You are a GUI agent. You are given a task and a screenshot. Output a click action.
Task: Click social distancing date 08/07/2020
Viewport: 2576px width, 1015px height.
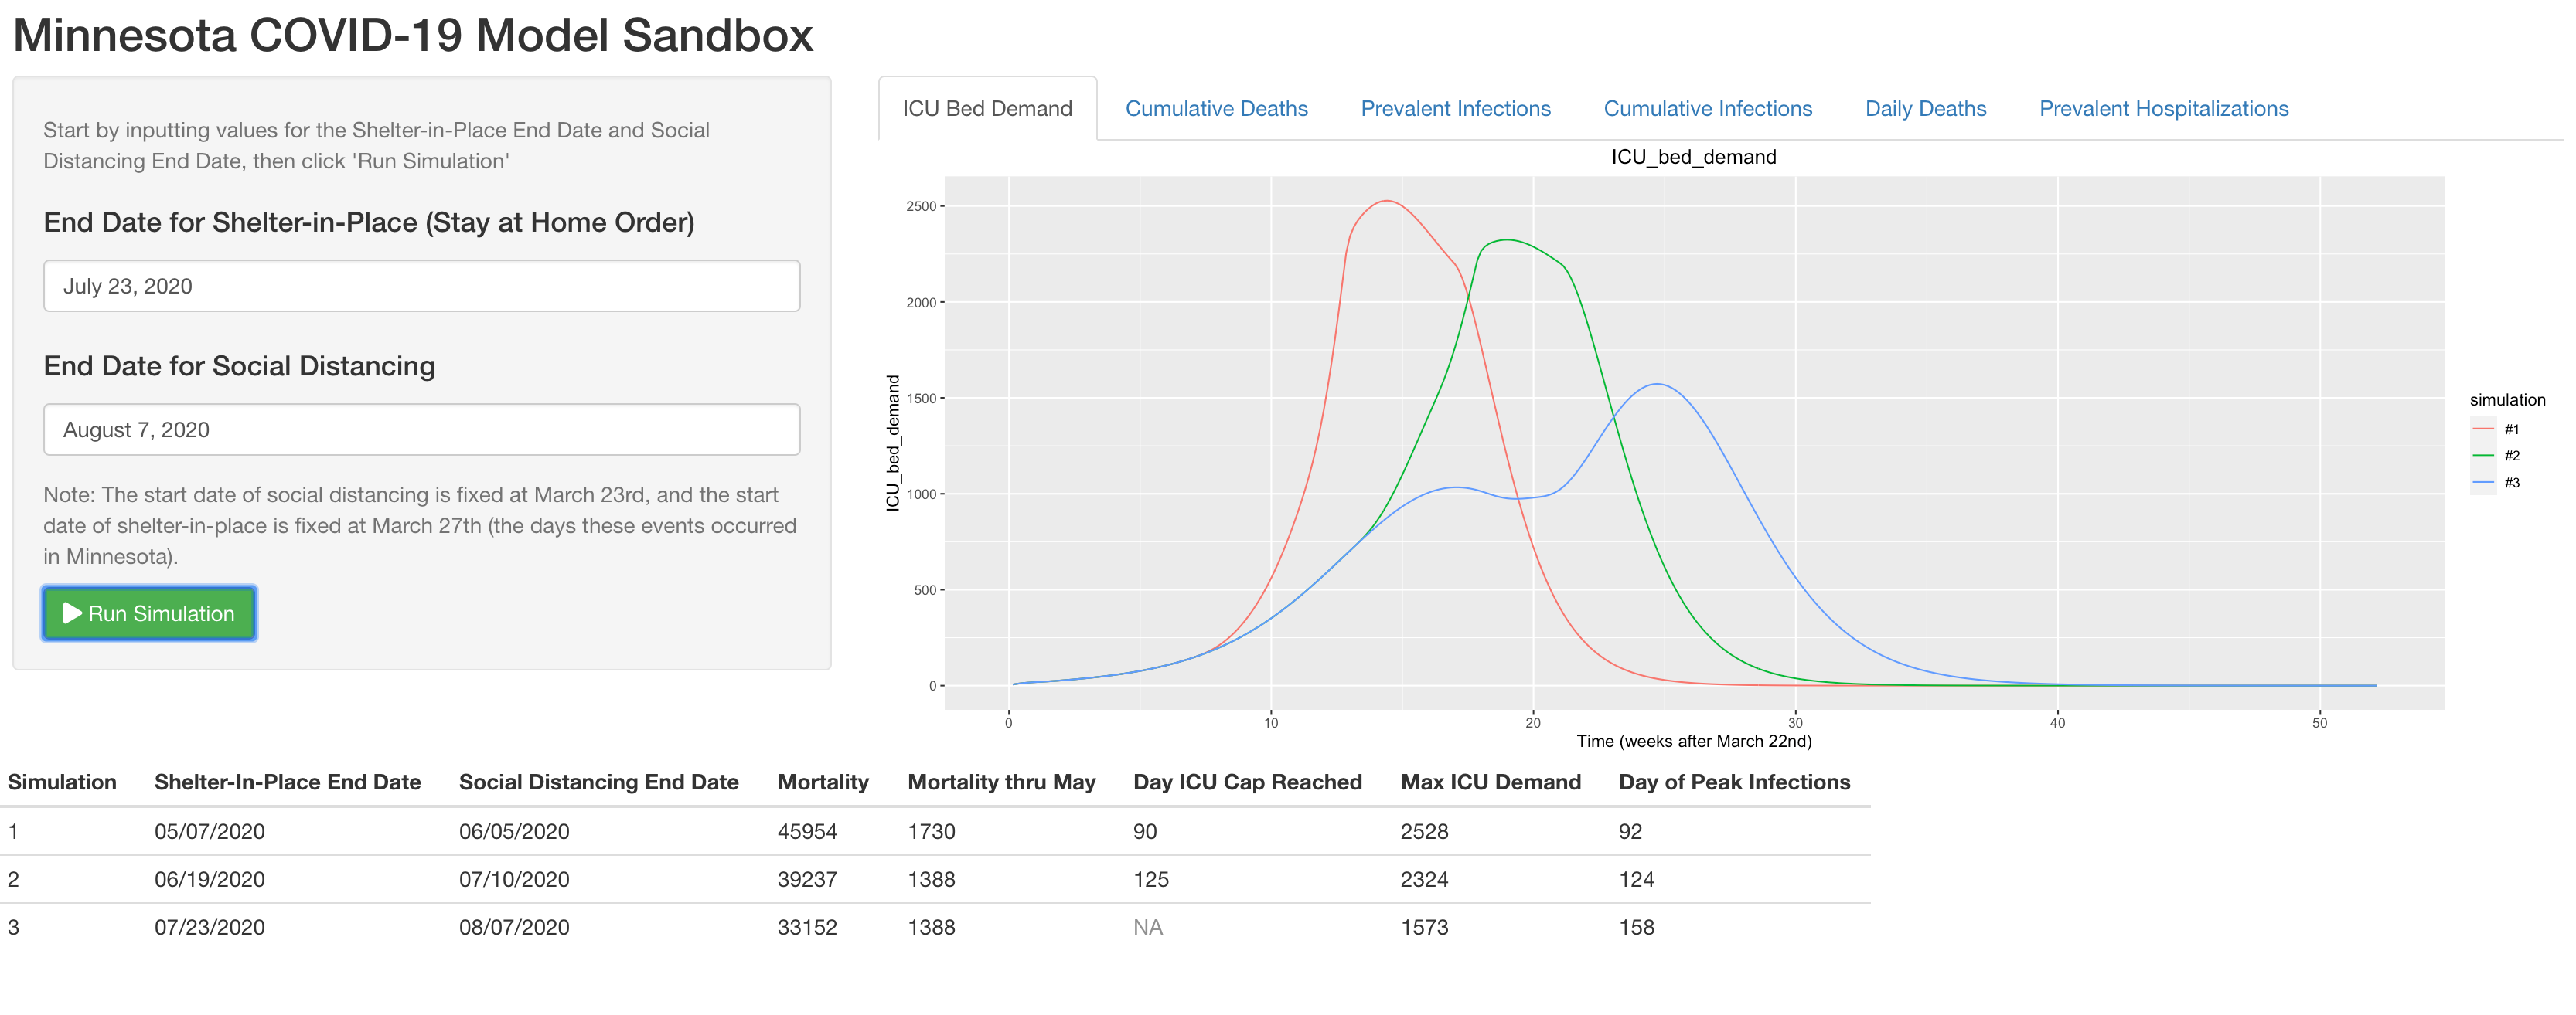514,927
